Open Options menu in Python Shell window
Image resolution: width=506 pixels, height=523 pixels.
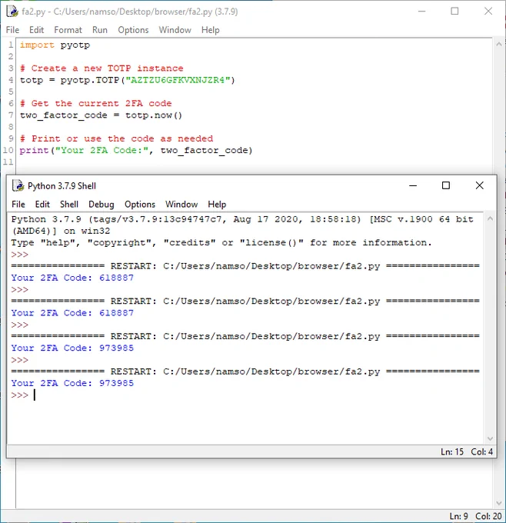[x=140, y=204]
